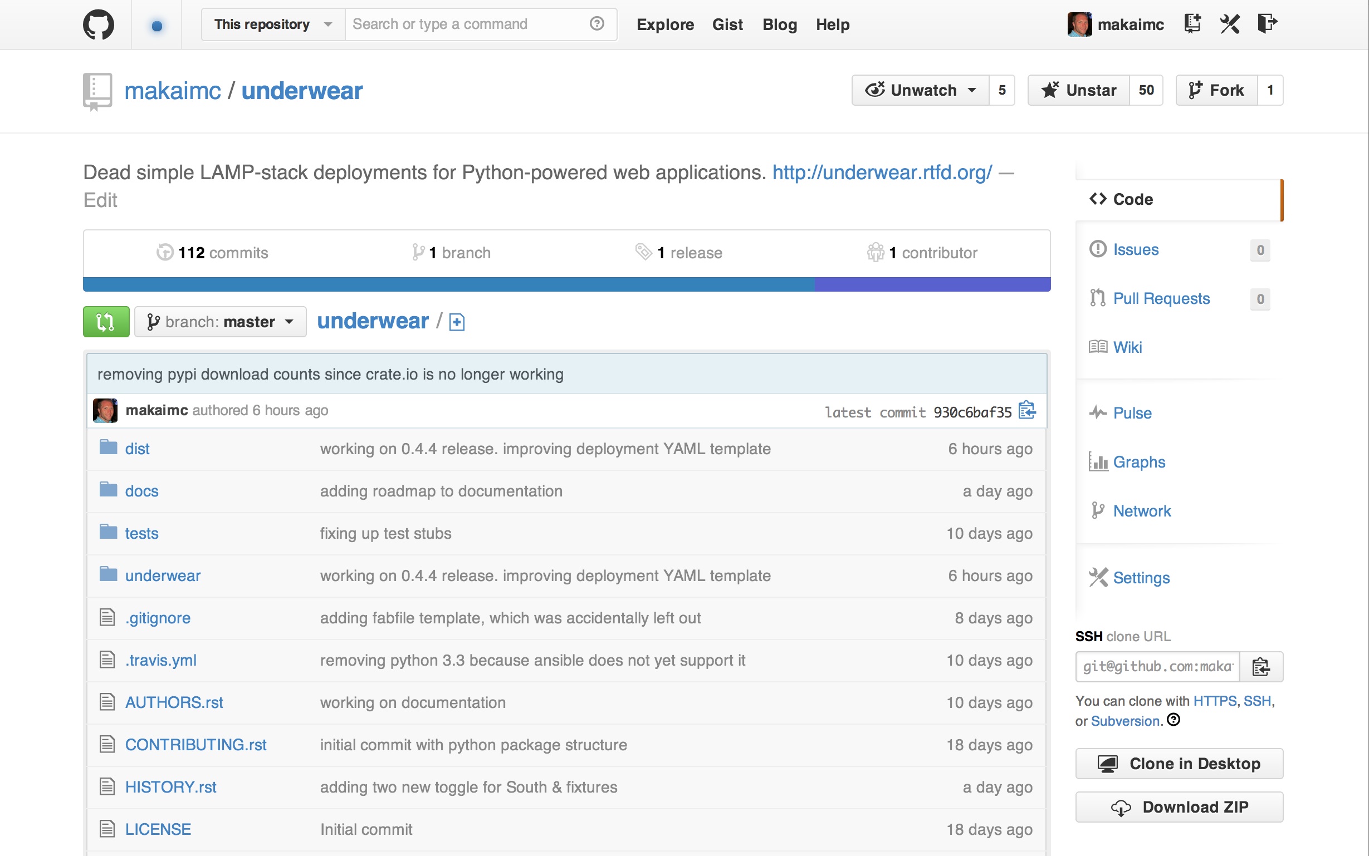The height and width of the screenshot is (856, 1369).
Task: Click the create new repository icon
Action: coord(1192,24)
